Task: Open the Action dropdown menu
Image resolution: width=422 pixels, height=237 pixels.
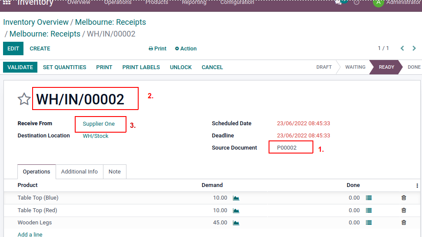Action: click(x=186, y=48)
